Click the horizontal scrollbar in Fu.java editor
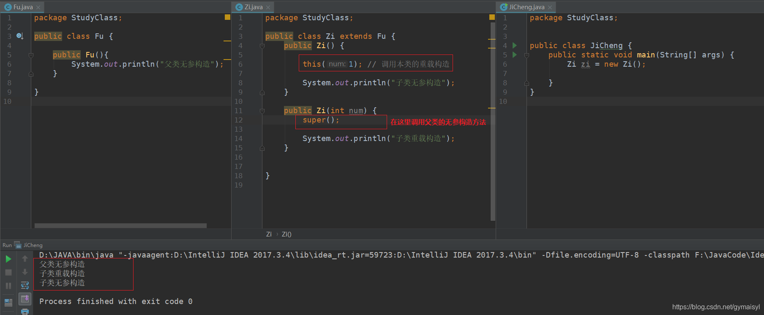This screenshot has height=315, width=764. point(120,225)
